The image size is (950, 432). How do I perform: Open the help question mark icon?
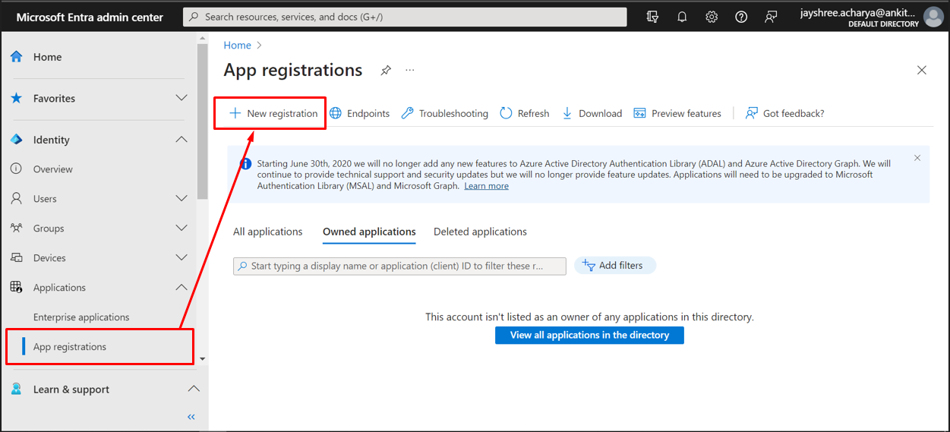click(741, 17)
